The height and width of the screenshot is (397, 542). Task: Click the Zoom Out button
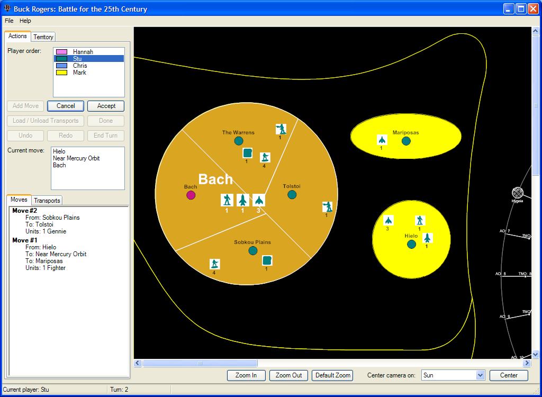click(x=288, y=375)
